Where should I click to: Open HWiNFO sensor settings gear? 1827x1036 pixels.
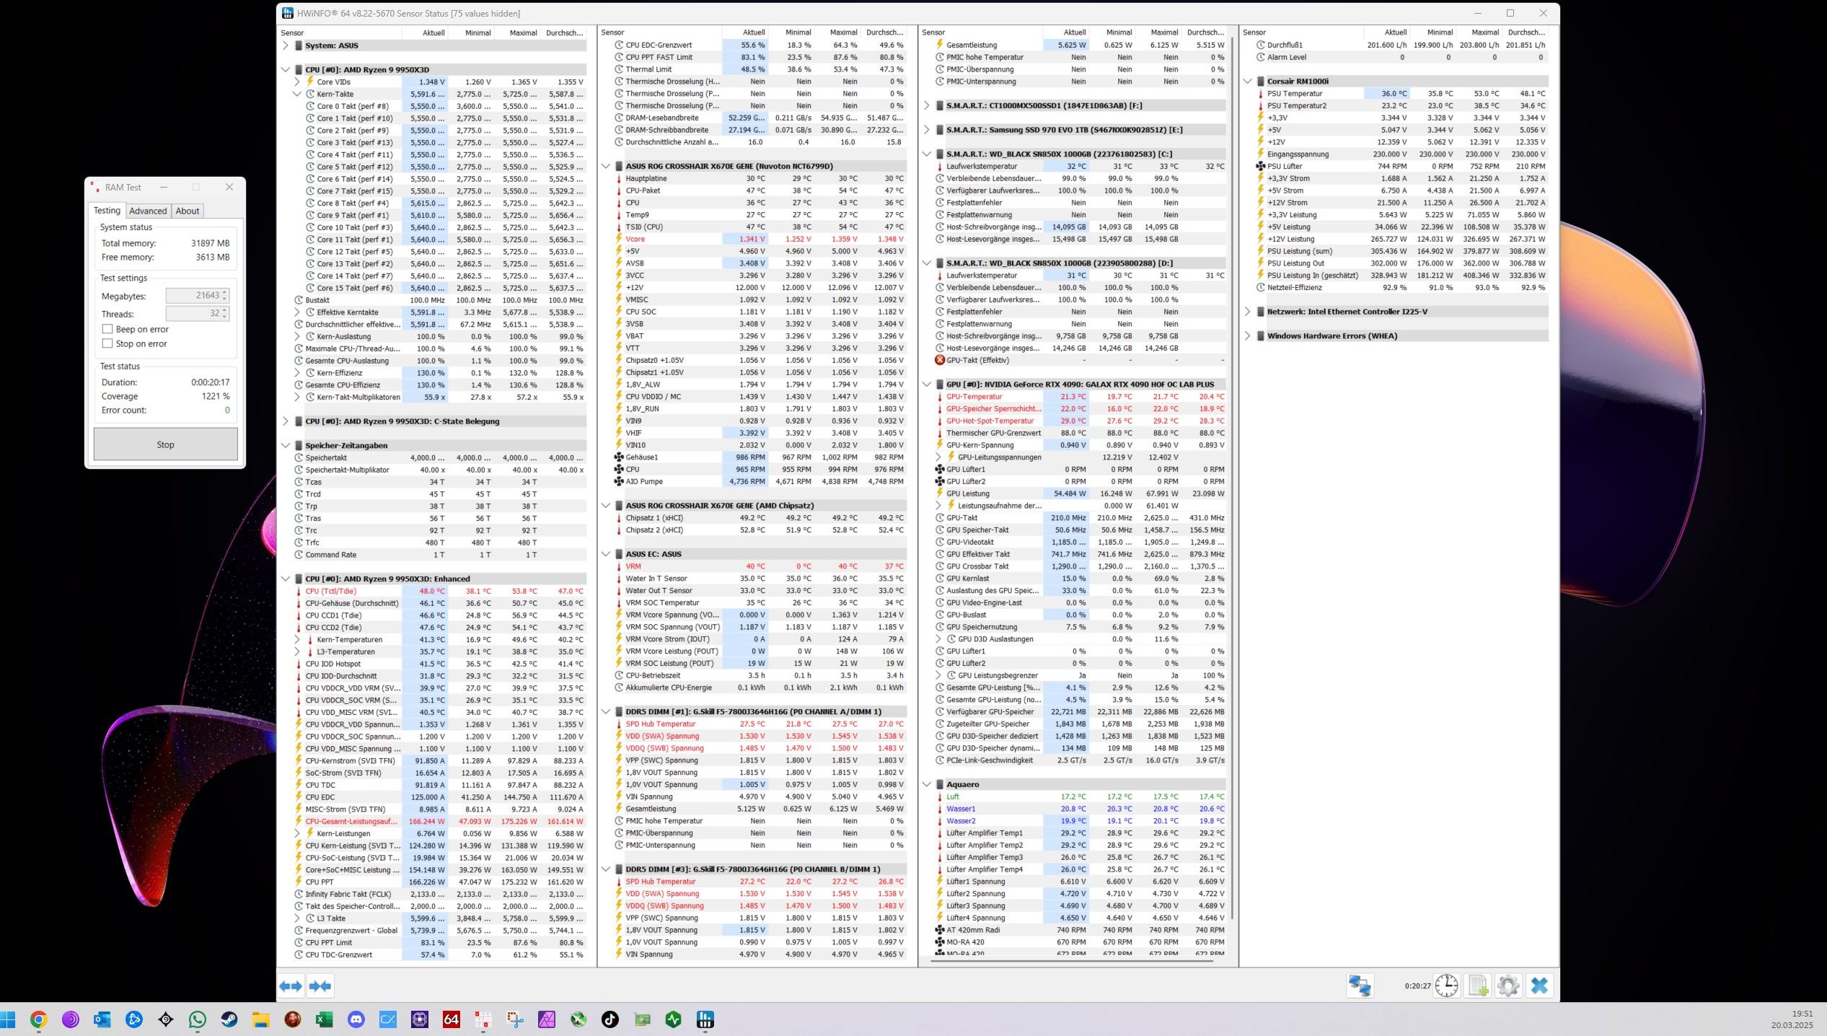click(1508, 985)
